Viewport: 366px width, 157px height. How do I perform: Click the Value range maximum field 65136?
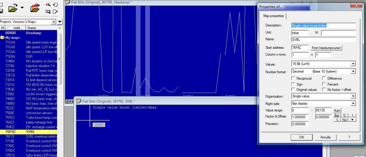323,110
